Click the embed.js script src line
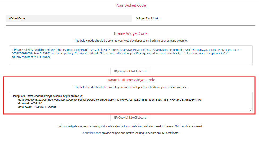259x143 pixels. pos(47,96)
